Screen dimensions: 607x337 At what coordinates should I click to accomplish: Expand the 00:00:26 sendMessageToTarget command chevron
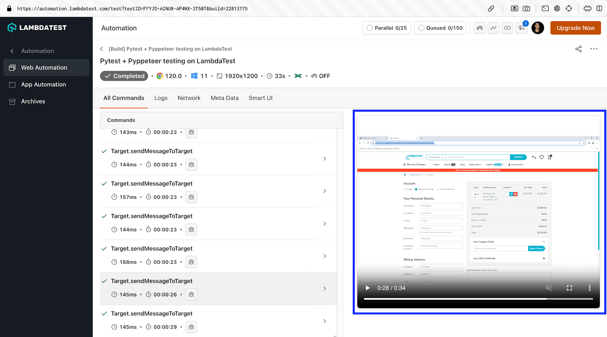tap(325, 289)
